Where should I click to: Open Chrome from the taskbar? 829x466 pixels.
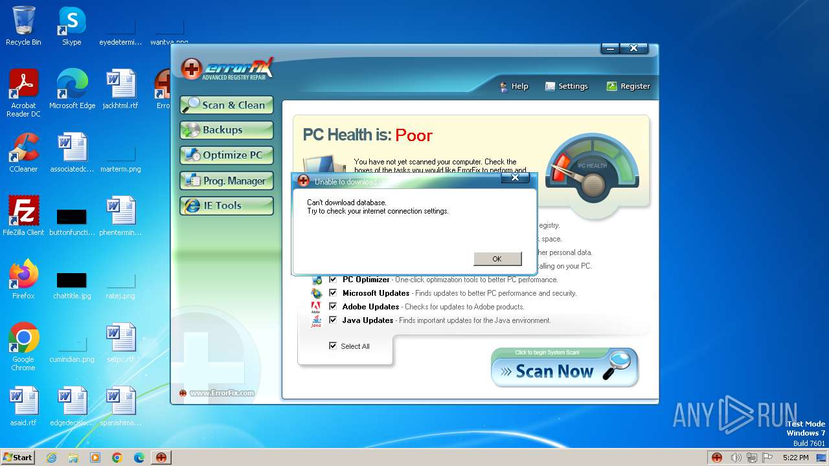pyautogui.click(x=117, y=458)
